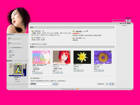Image resolution: width=140 pixels, height=105 pixels.
Task: Open the forgot password link below the login button
Action: tap(12, 55)
